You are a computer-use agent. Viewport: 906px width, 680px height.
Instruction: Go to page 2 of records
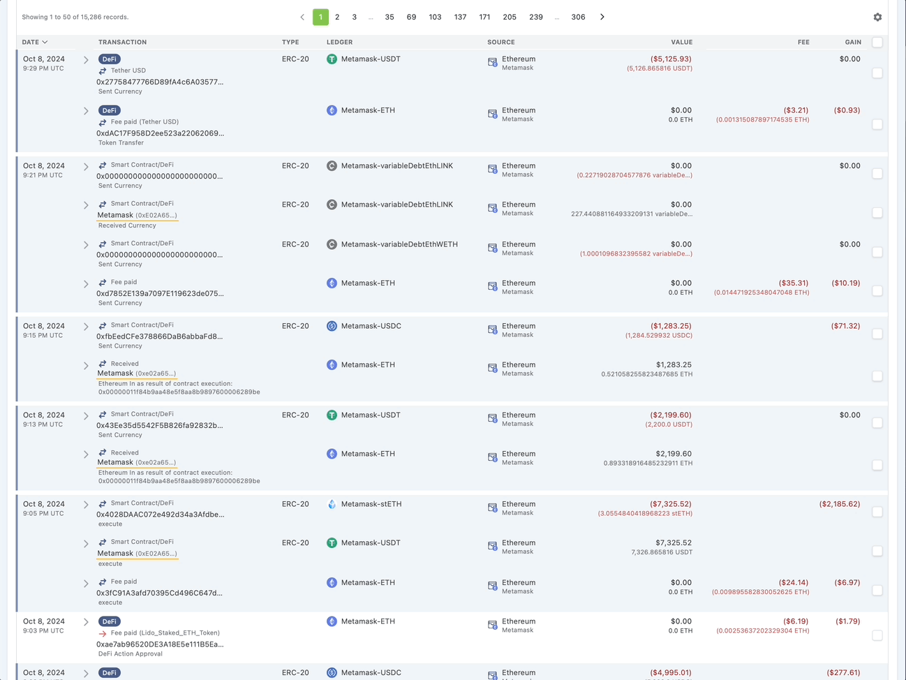337,17
